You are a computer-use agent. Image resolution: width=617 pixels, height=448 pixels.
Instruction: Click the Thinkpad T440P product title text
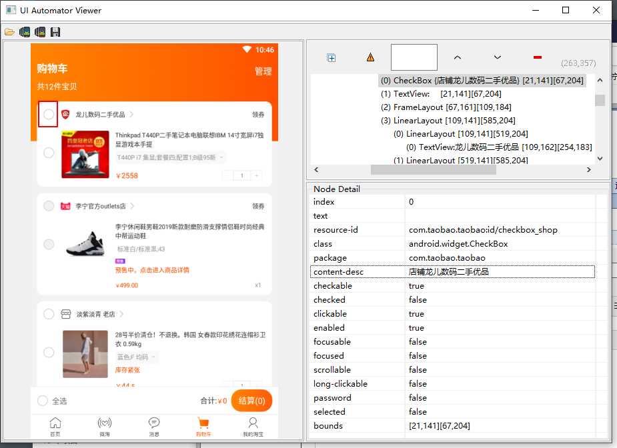point(189,139)
